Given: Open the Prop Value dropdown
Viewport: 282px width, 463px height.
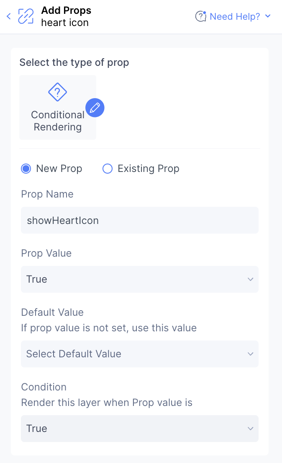Looking at the screenshot, I should click(x=140, y=279).
